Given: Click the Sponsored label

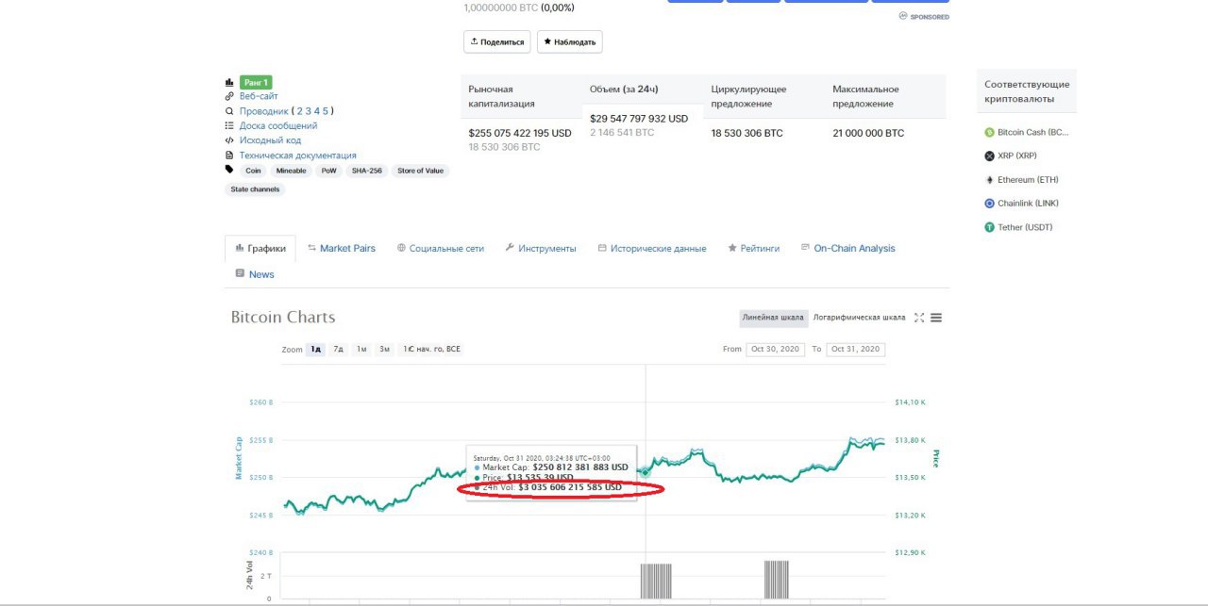Looking at the screenshot, I should [924, 16].
